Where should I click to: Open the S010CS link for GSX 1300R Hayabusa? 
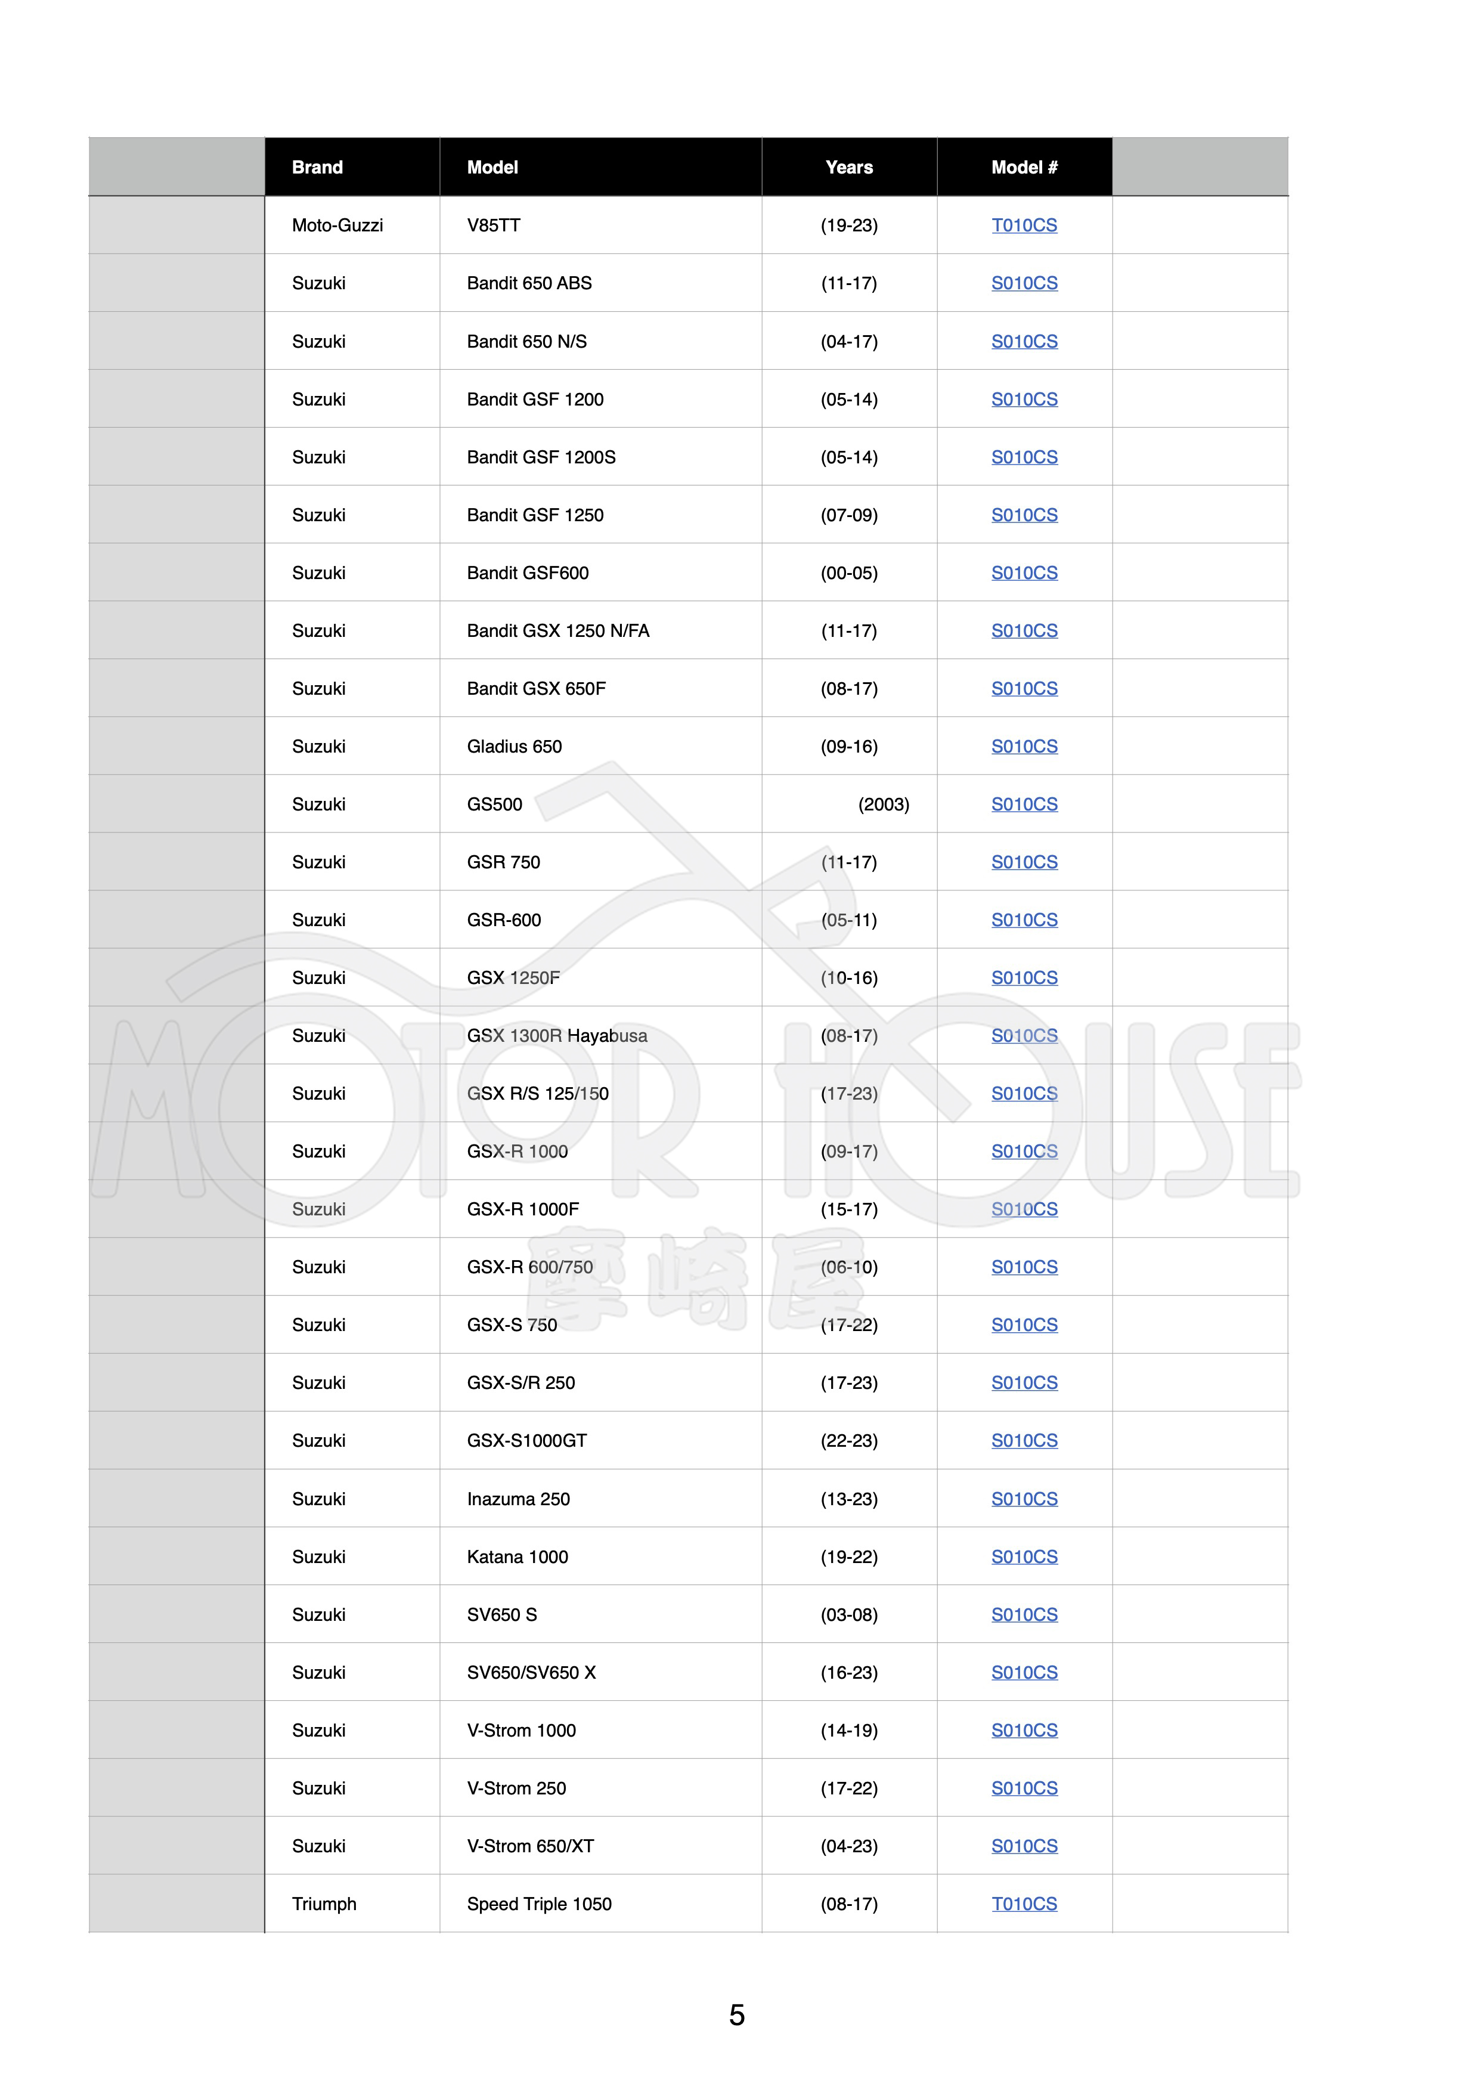coord(1024,1036)
